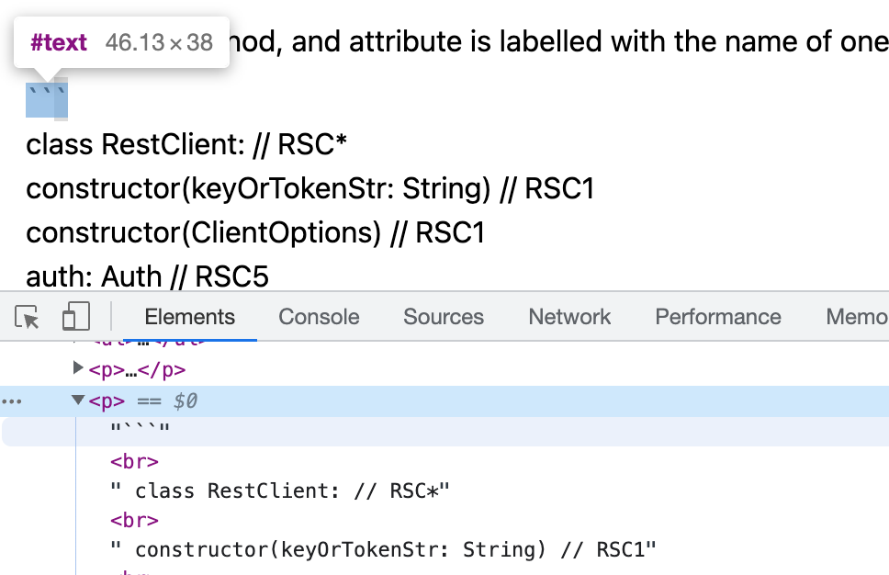Click the page line "auth: Auth // RSC5"
The width and height of the screenshot is (889, 575).
click(148, 276)
